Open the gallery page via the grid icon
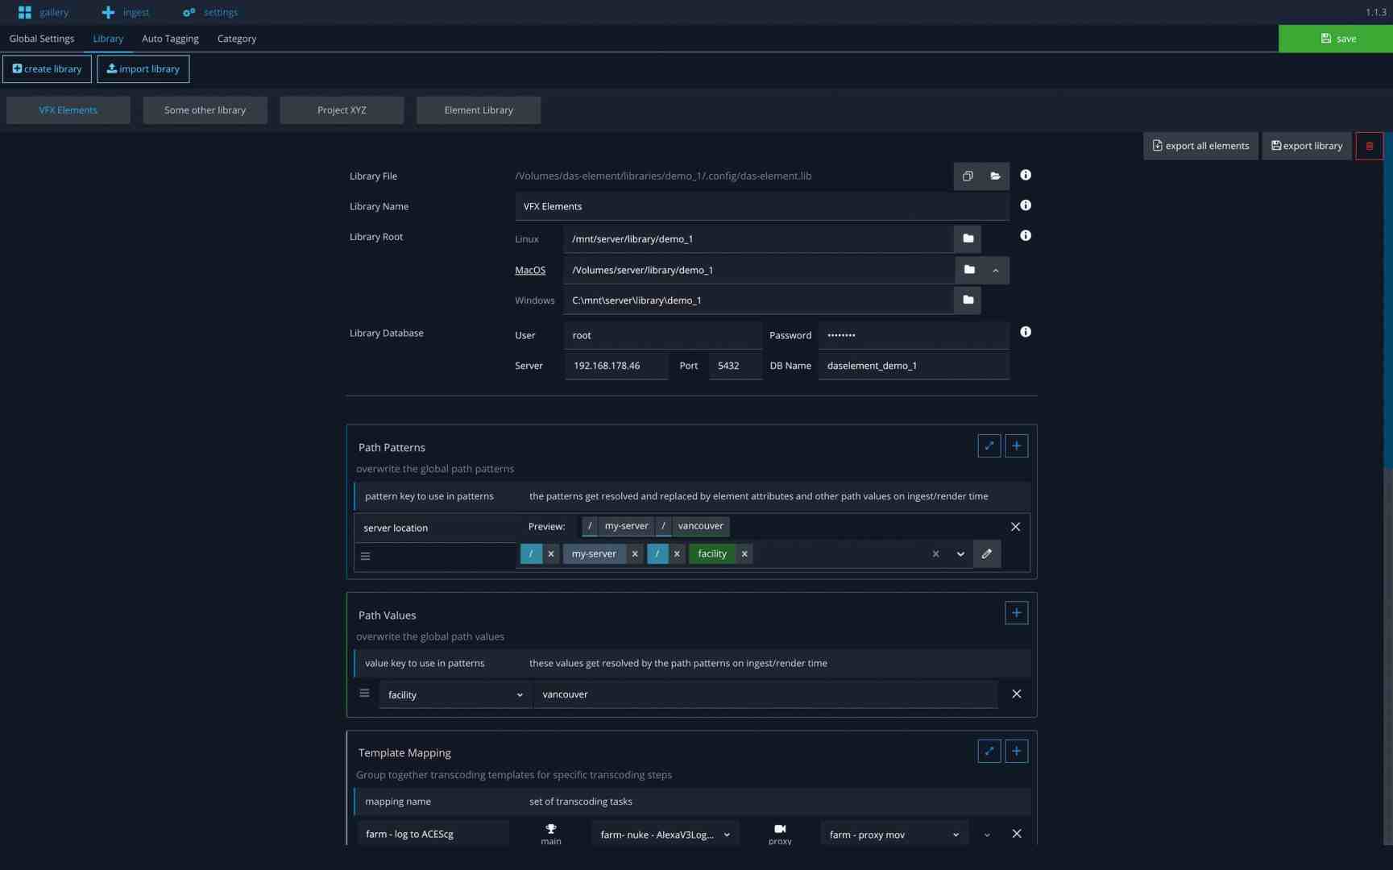The image size is (1393, 870). 24,11
